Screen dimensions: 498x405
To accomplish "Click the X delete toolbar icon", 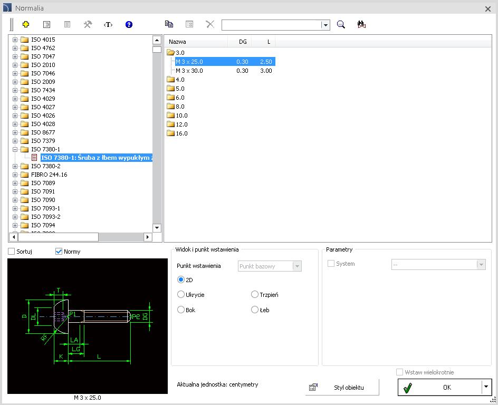I will (210, 24).
